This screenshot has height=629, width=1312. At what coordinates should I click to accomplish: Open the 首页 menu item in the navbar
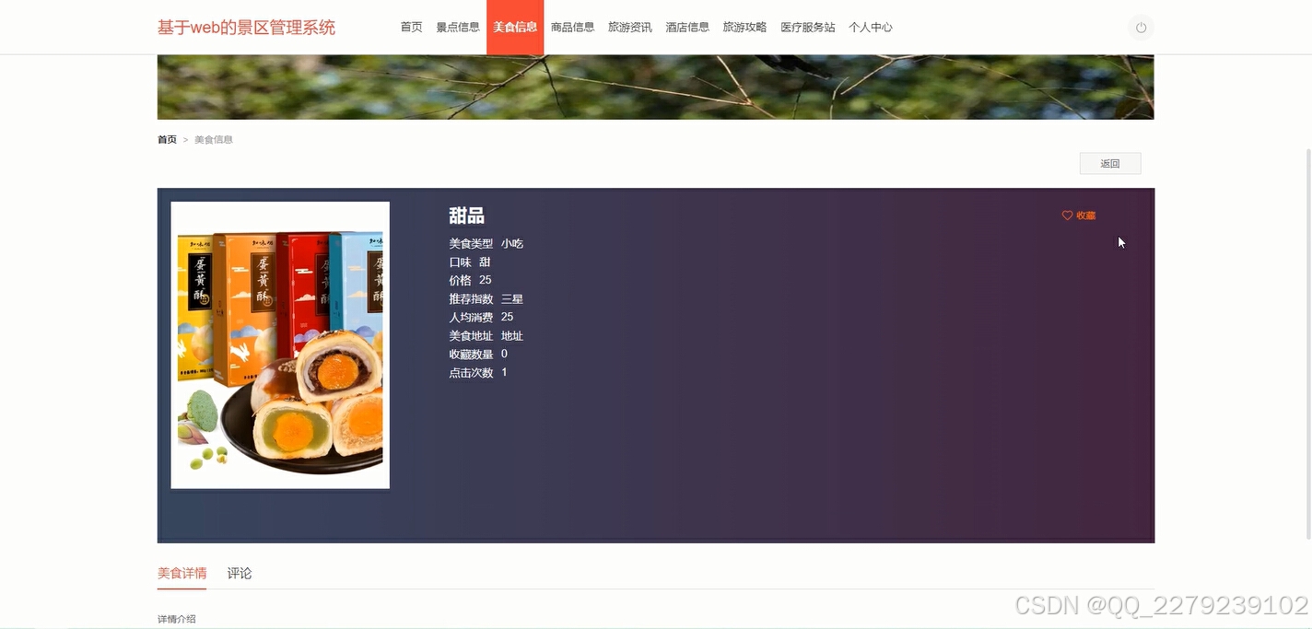pyautogui.click(x=411, y=27)
